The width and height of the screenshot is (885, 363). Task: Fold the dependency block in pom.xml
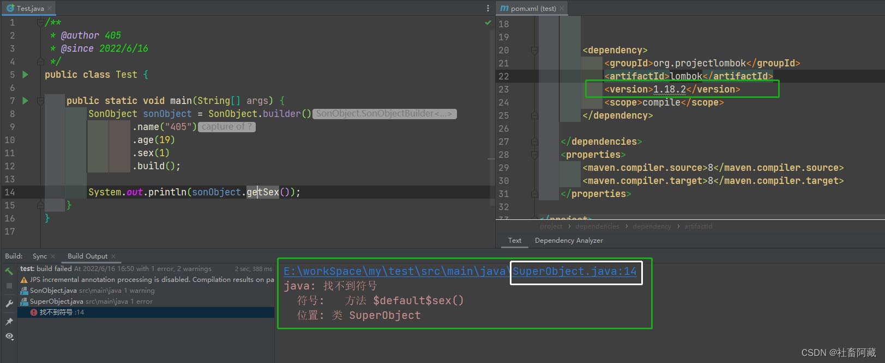534,50
